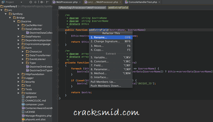Choose Change Signature... in refactor menu
The width and height of the screenshot is (213, 122).
pos(111,41)
